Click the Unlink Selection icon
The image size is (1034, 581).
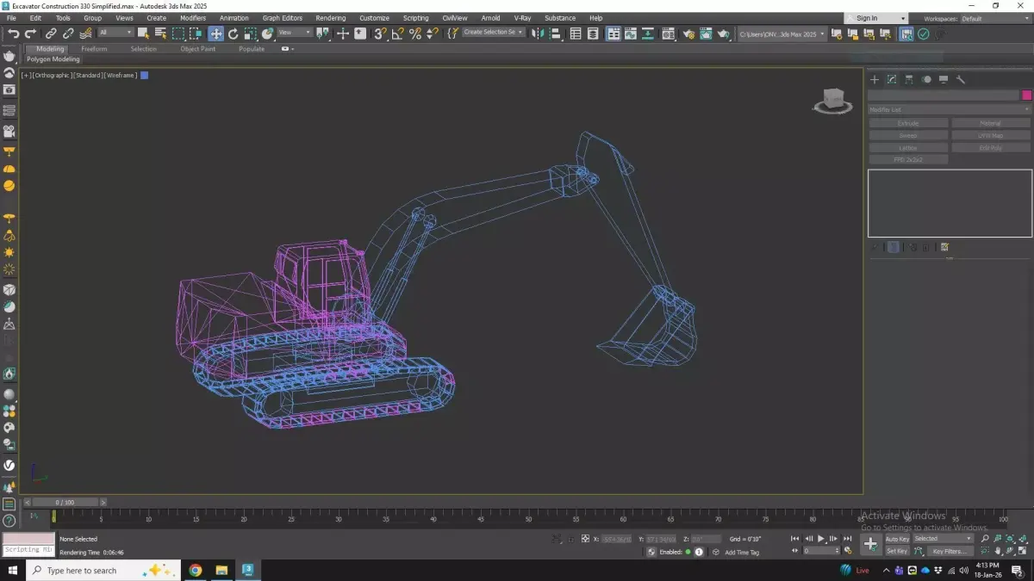pos(68,34)
